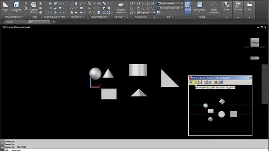The width and height of the screenshot is (269, 151).
Task: Select the Polyline tool in Рисование panel
Action: click(72, 3)
